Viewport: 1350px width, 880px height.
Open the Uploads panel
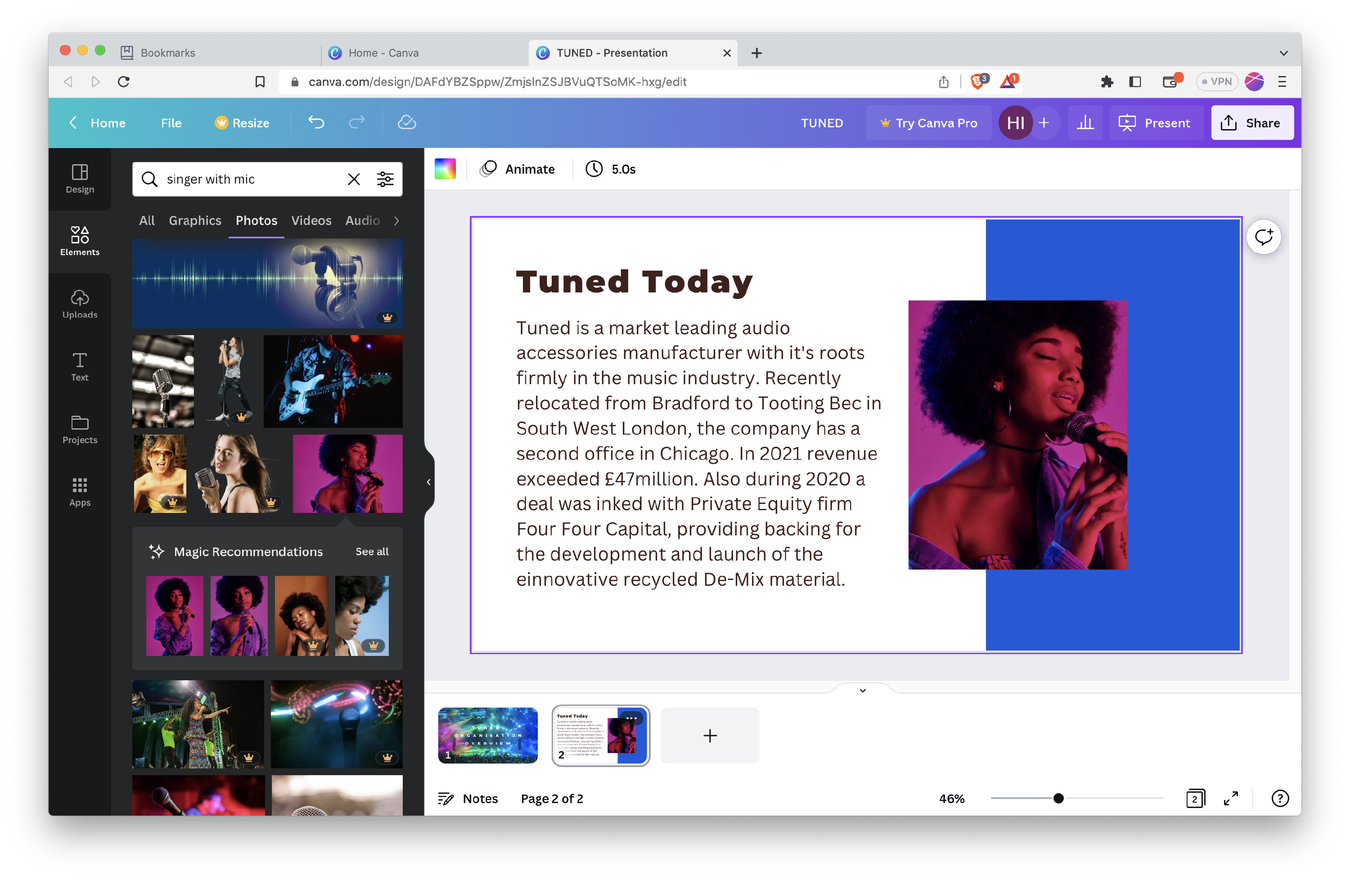pyautogui.click(x=79, y=304)
